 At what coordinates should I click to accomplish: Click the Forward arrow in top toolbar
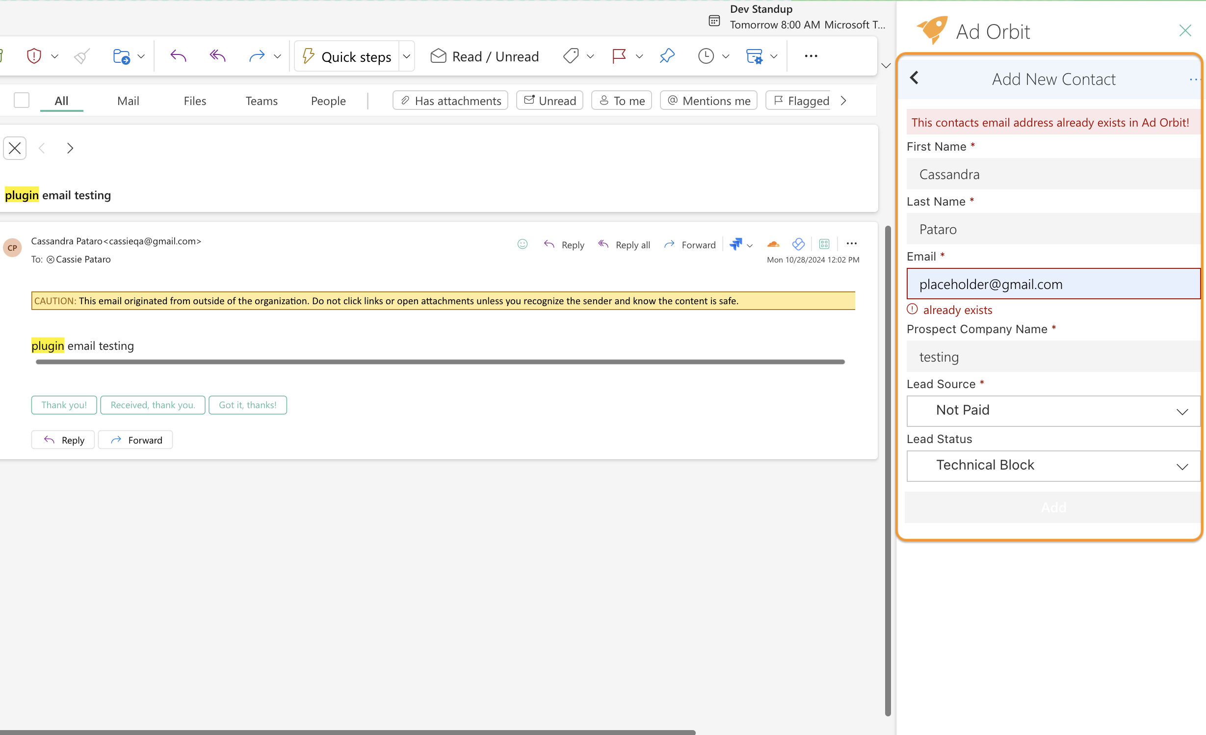click(257, 56)
